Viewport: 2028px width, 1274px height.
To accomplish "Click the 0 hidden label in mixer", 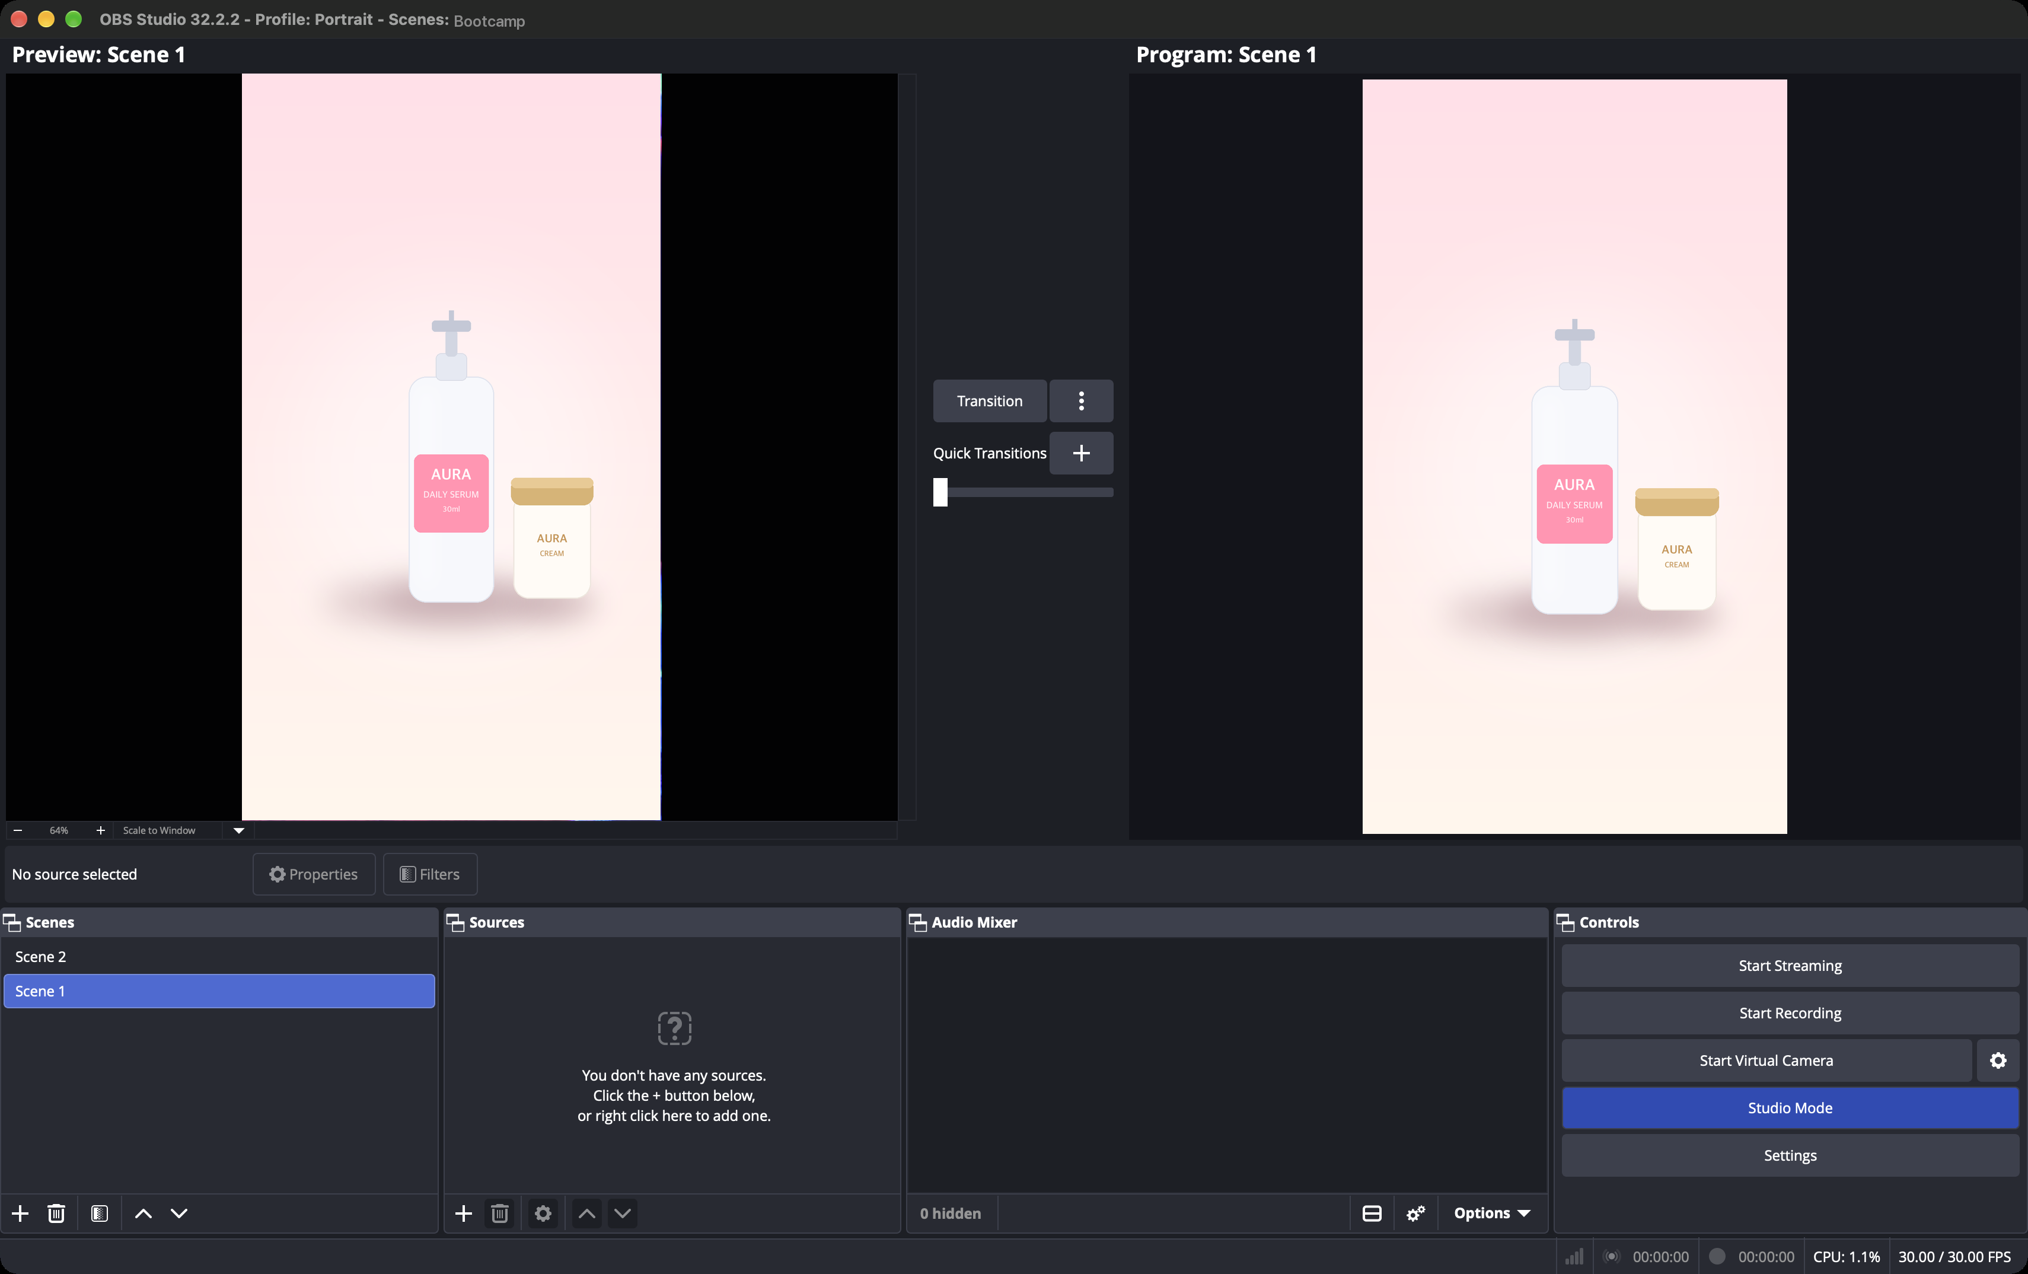I will (950, 1214).
